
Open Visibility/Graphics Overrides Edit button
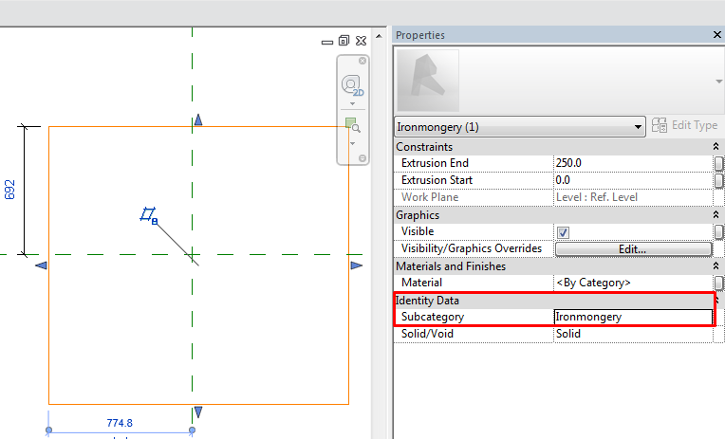[x=633, y=249]
